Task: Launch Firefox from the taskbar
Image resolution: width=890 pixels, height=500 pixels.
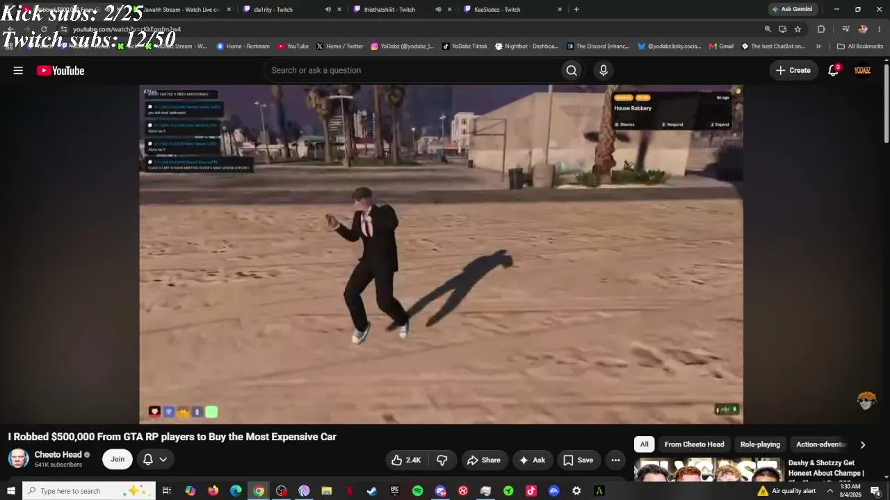Action: point(213,491)
